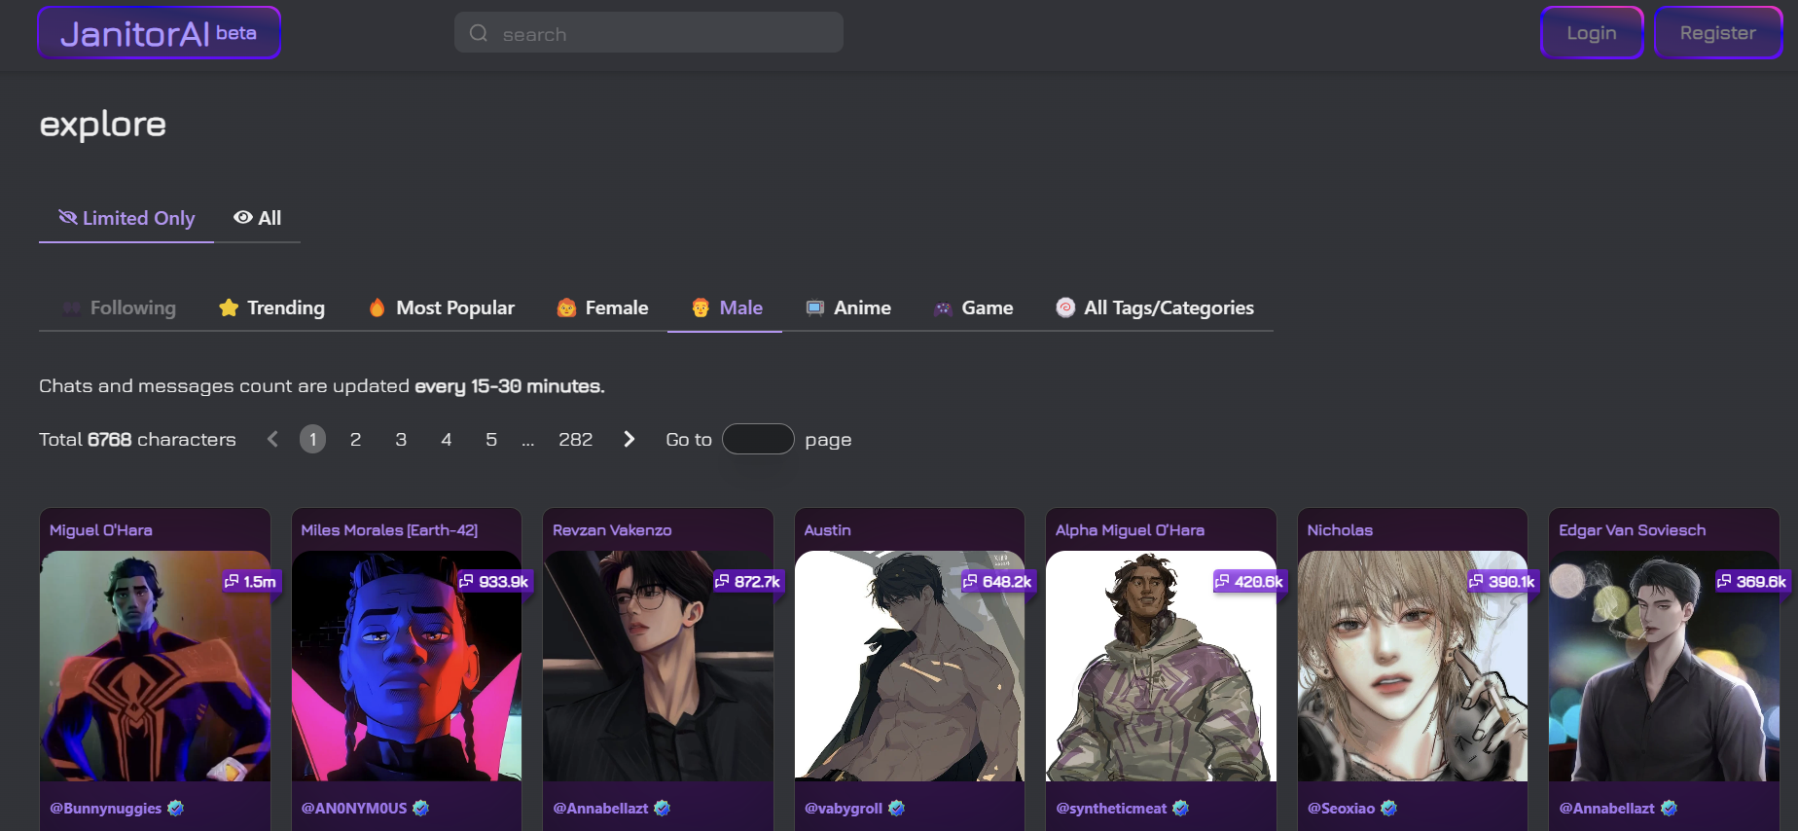Select page 5 in pagination

click(x=491, y=440)
